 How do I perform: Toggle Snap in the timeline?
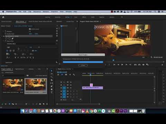pyautogui.click(x=62, y=75)
